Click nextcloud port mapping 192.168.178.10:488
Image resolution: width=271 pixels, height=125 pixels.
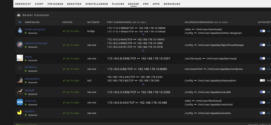coord(153,103)
